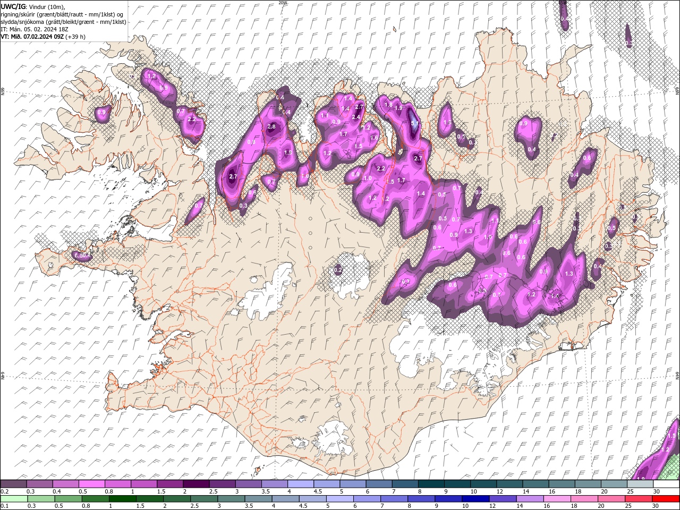The width and height of the screenshot is (680, 510).
Task: Click the dark navy 10–12 rain swatch
Action: point(475,498)
